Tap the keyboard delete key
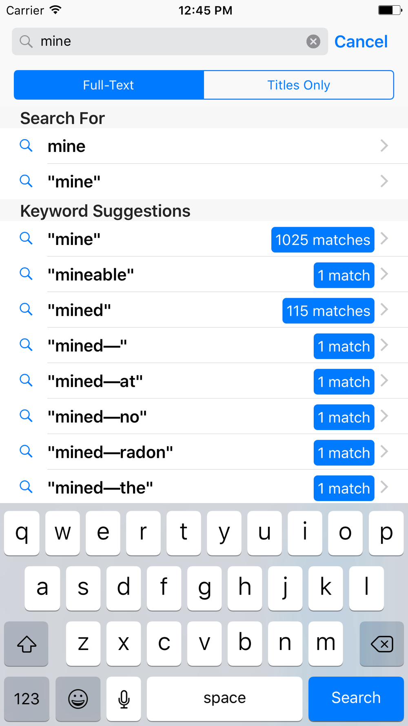 tap(382, 644)
